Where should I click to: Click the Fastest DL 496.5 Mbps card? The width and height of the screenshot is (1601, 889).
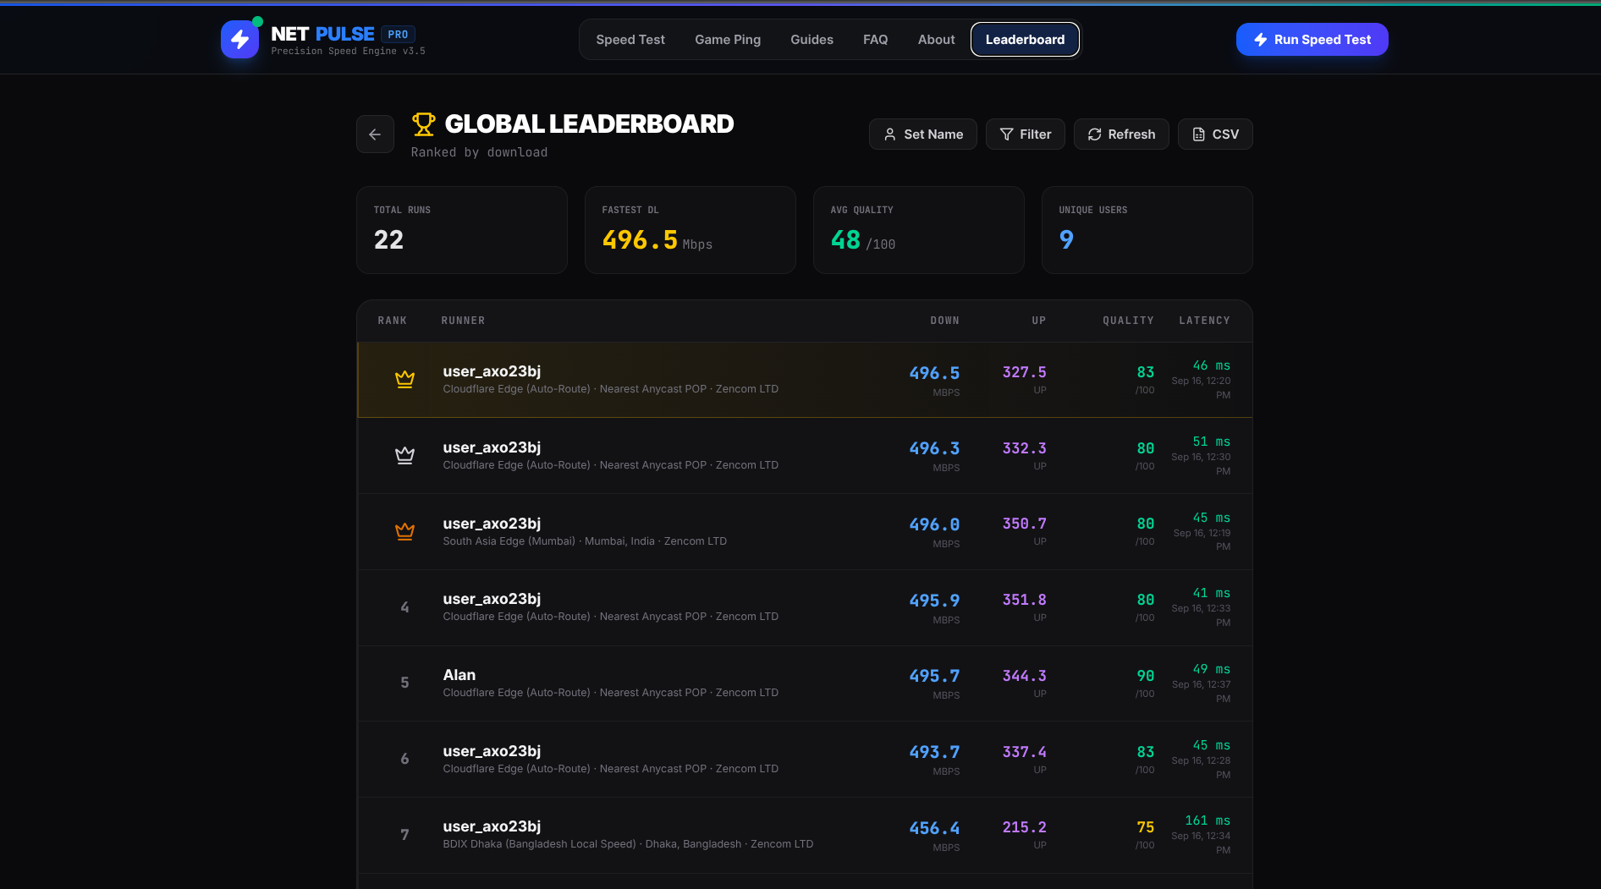click(x=690, y=230)
